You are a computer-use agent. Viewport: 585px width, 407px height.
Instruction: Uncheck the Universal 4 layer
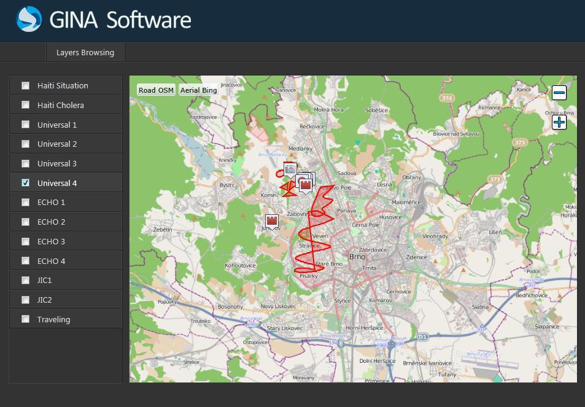click(25, 183)
